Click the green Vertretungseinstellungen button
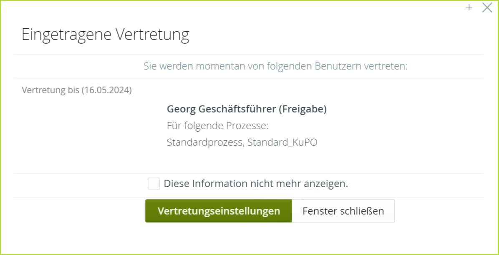Image resolution: width=499 pixels, height=255 pixels. click(219, 211)
